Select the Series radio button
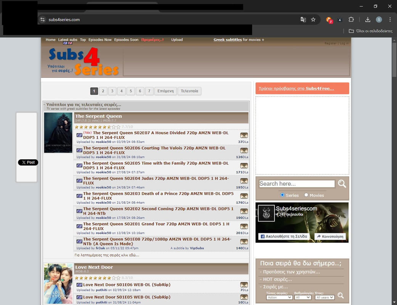 pyautogui.click(x=282, y=195)
